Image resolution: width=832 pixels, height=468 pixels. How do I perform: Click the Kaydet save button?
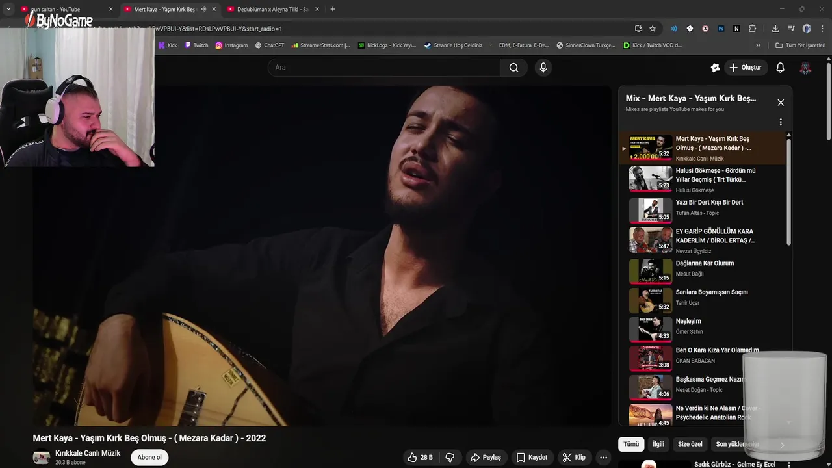click(x=532, y=458)
